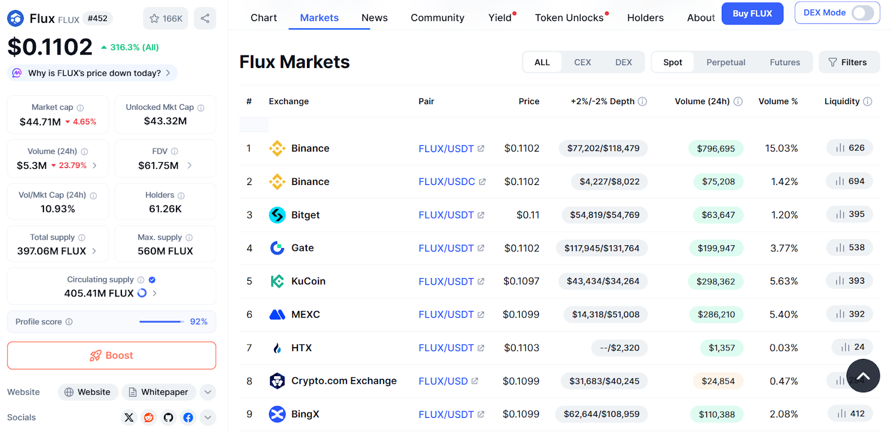This screenshot has width=891, height=433.
Task: Click the info icon beside Liquidity header
Action: click(x=868, y=101)
